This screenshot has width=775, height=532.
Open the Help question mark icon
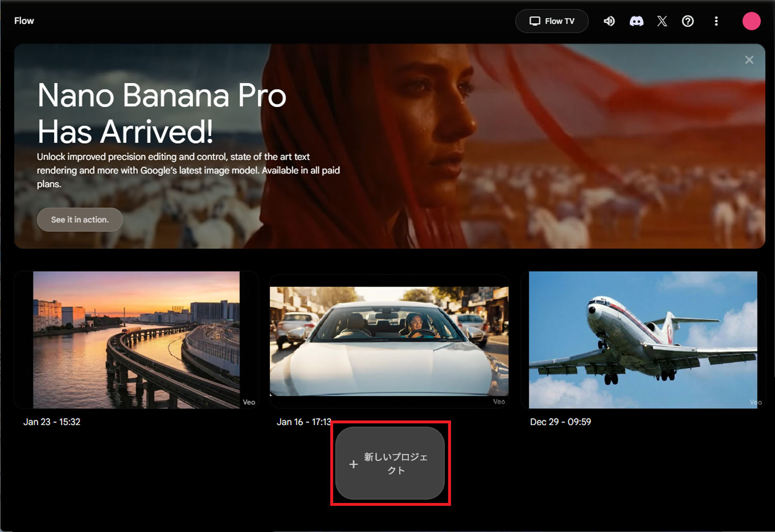pos(688,21)
